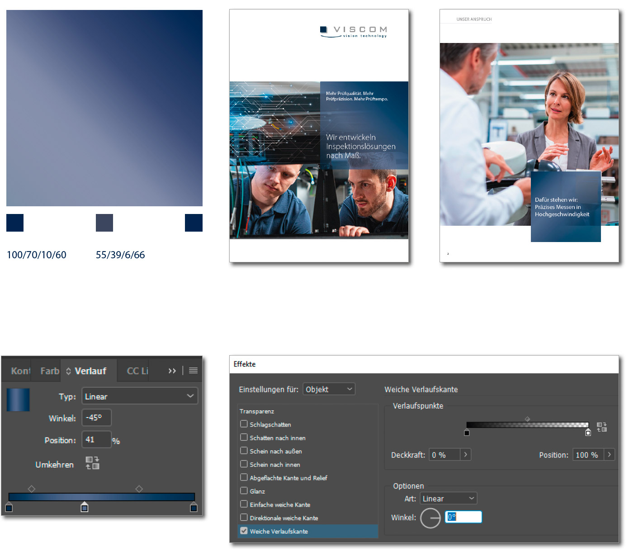The height and width of the screenshot is (556, 629).
Task: Click reverse gradient icon in Verlaufspunkte section
Action: (601, 427)
